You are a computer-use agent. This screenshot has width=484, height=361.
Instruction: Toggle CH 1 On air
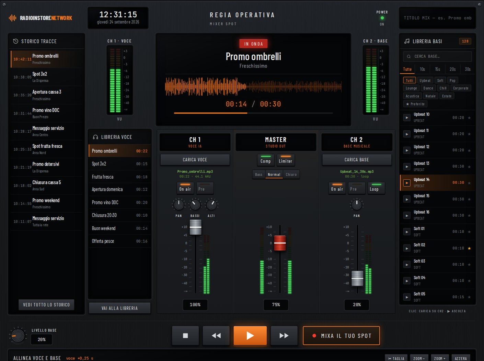coord(185,188)
